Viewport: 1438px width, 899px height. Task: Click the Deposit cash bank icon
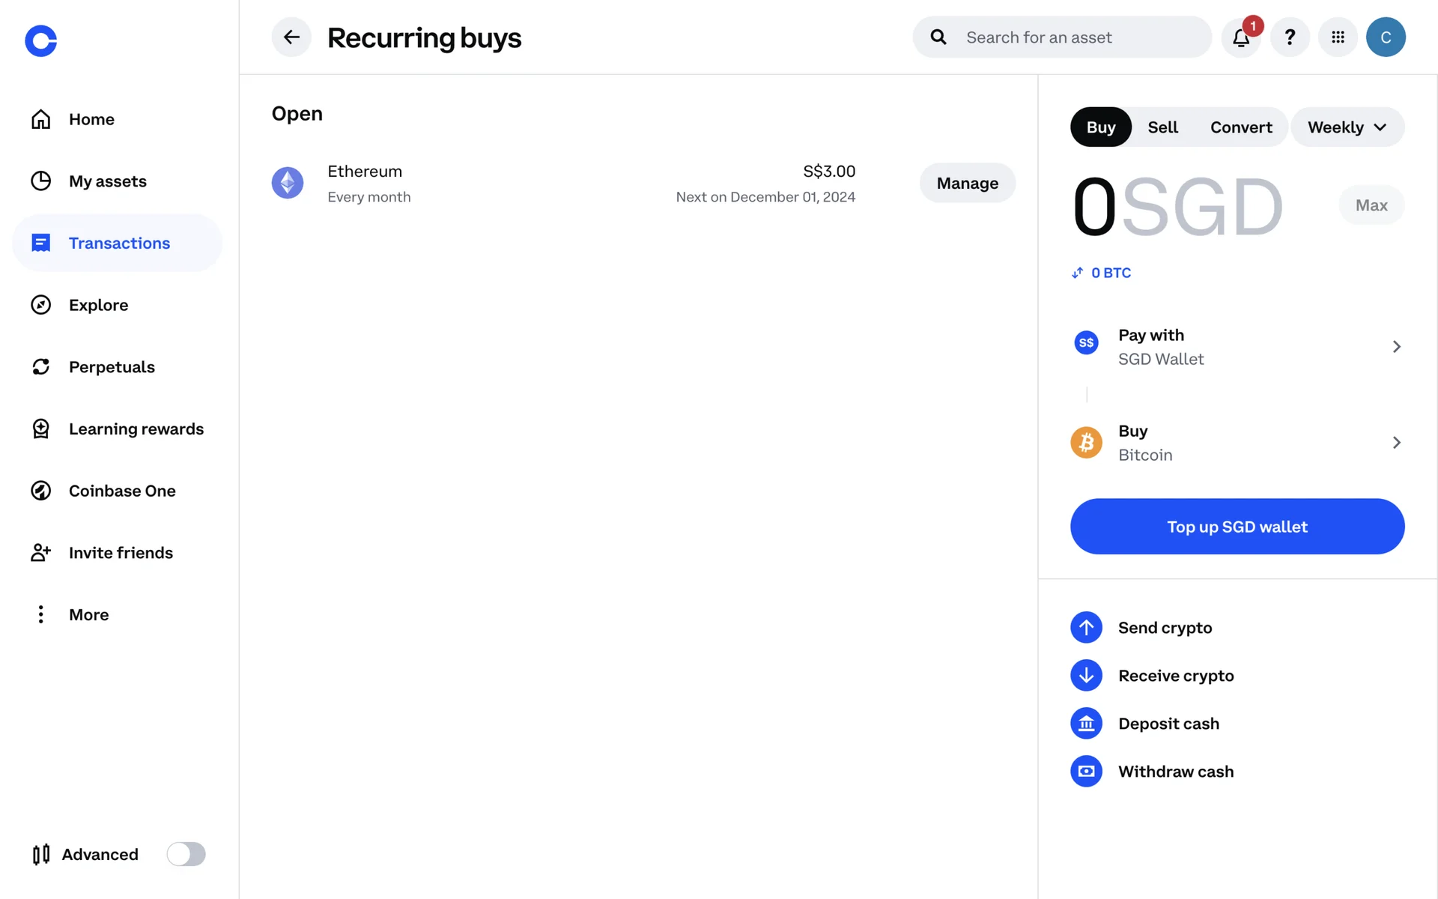(x=1086, y=724)
